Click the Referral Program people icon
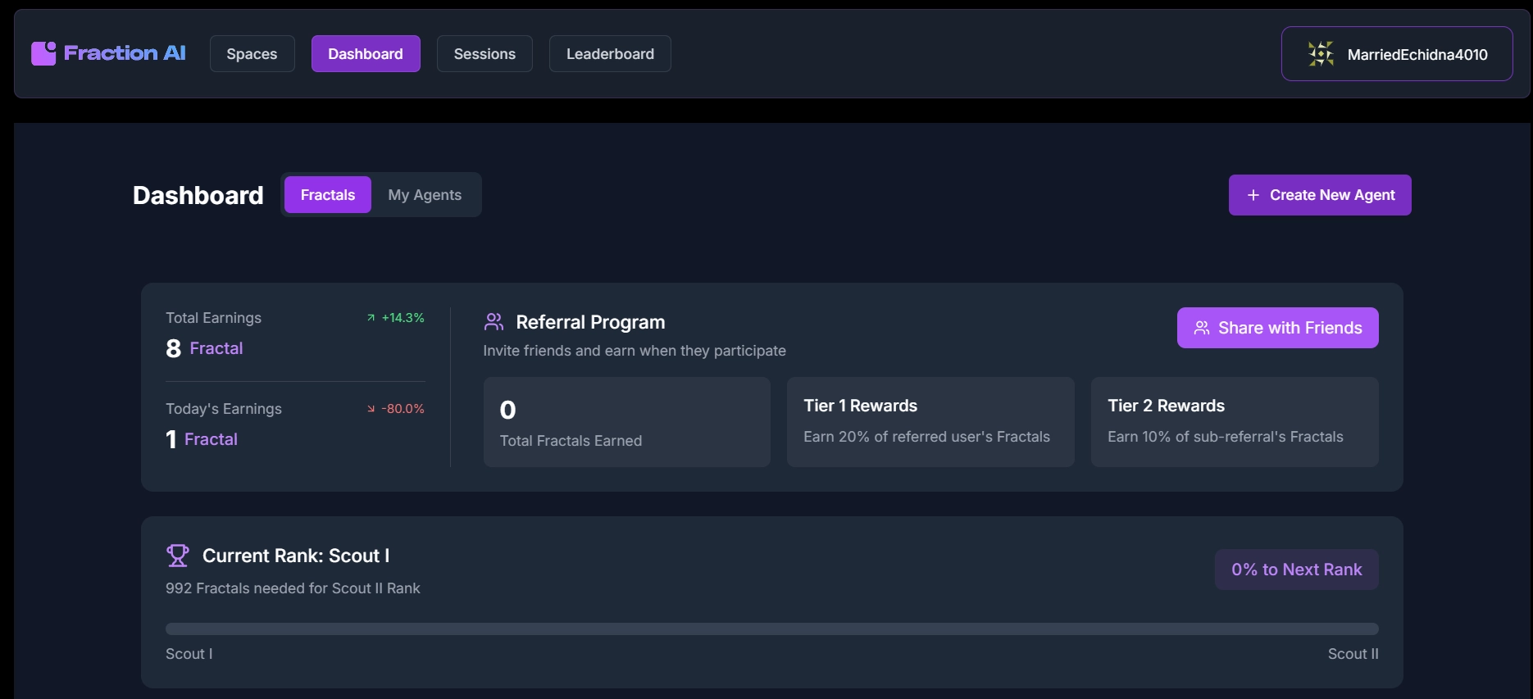 (x=494, y=322)
